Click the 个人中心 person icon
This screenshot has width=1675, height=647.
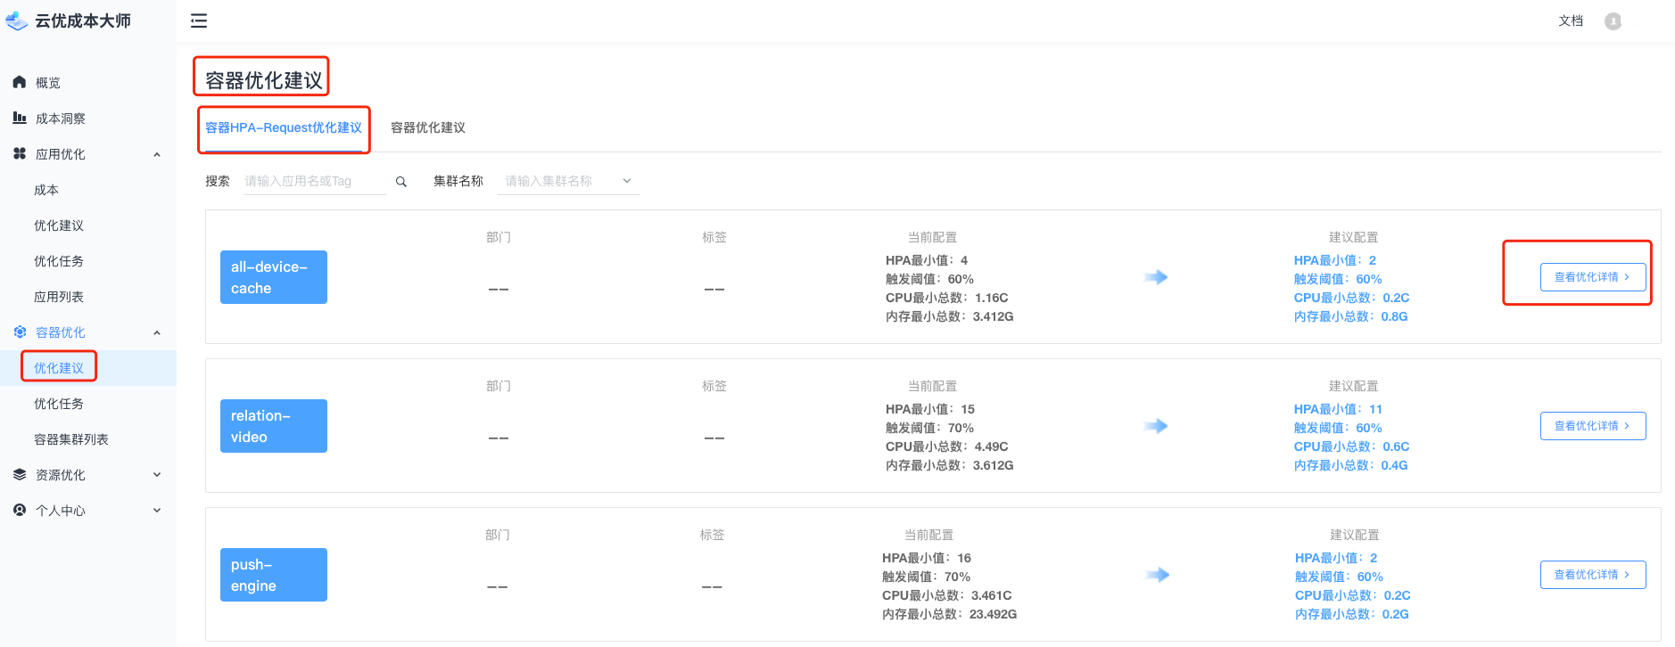coord(20,511)
